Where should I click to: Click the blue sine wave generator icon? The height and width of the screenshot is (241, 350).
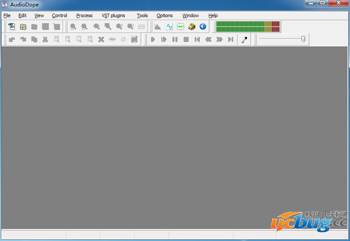coord(169,27)
